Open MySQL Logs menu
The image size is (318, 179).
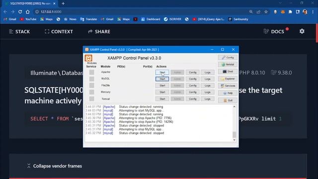pyautogui.click(x=208, y=79)
